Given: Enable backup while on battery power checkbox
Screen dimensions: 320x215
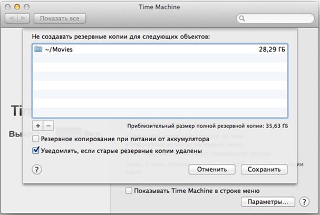Looking at the screenshot, I should point(35,139).
